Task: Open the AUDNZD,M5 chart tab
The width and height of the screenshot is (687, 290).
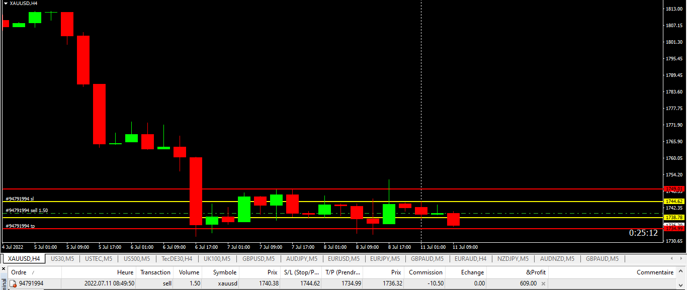Action: coord(557,259)
